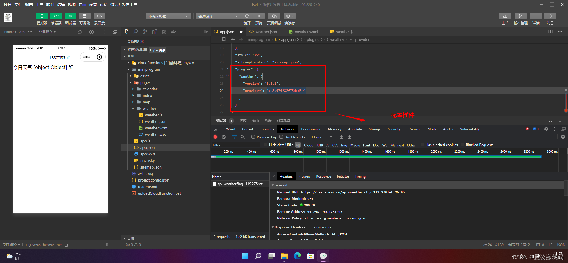
Task: Click the element inspector select icon
Action: (216, 129)
